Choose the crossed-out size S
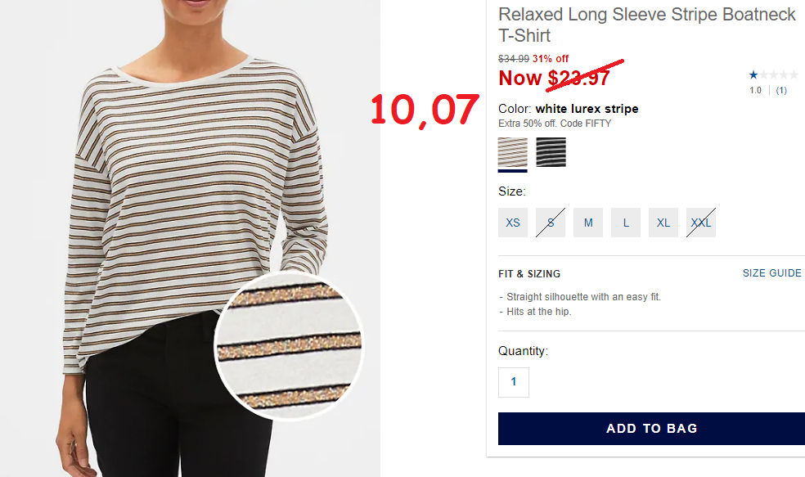Image resolution: width=805 pixels, height=477 pixels. [551, 223]
